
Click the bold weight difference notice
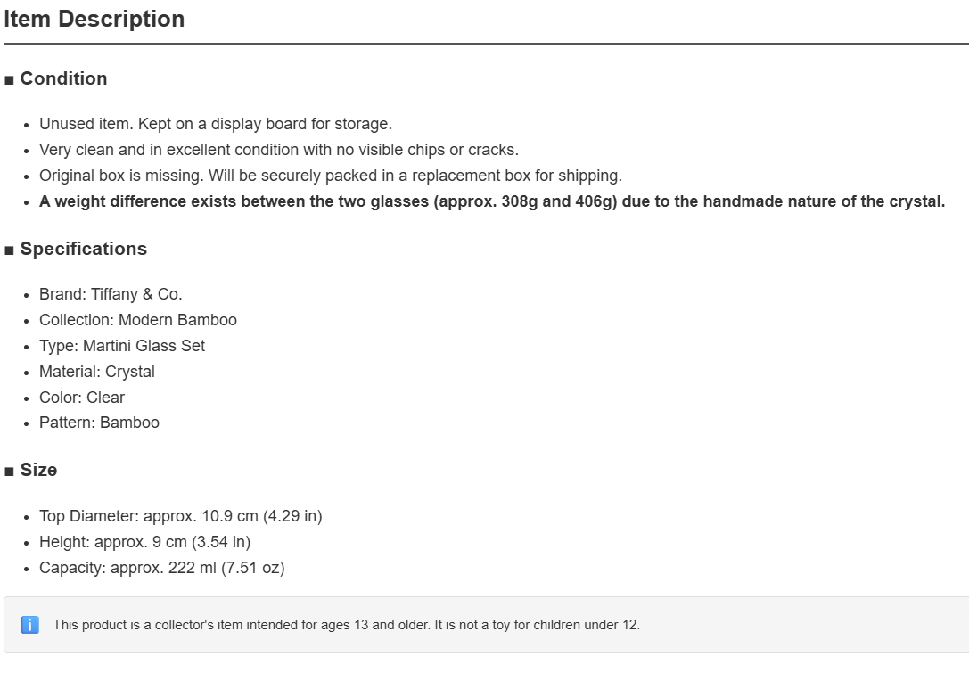click(x=492, y=201)
